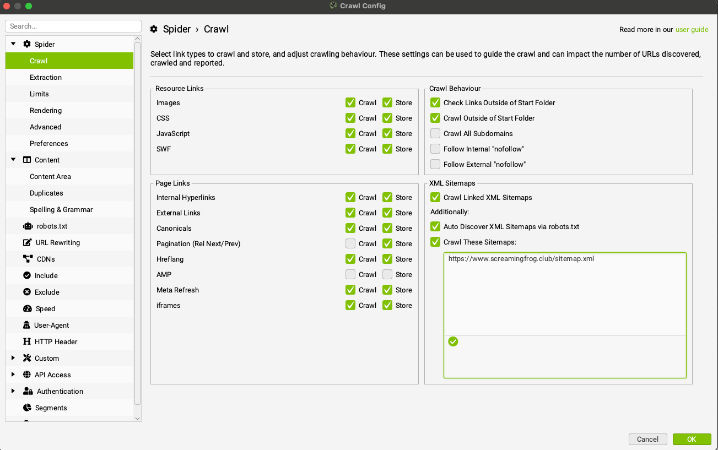Click the OK button to apply settings
Screen dimensions: 718x450
[692, 439]
